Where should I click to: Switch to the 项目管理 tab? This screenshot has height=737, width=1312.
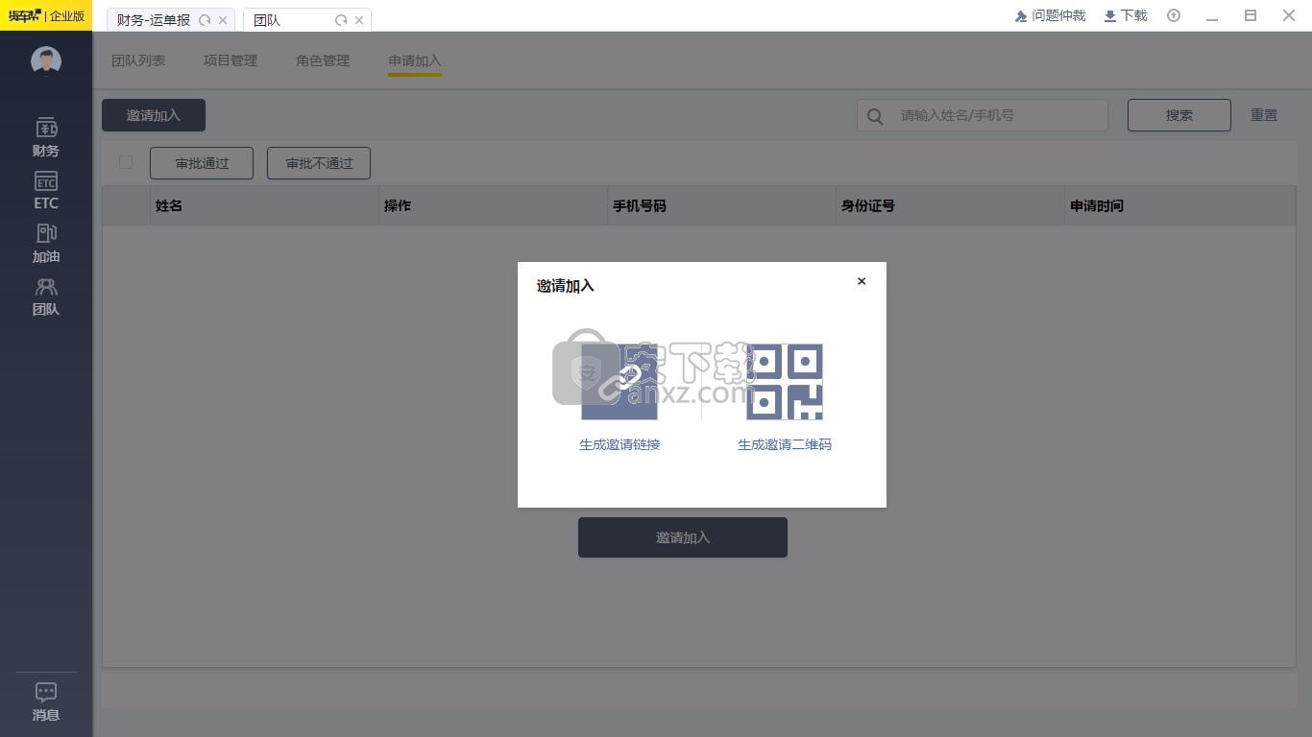point(231,60)
